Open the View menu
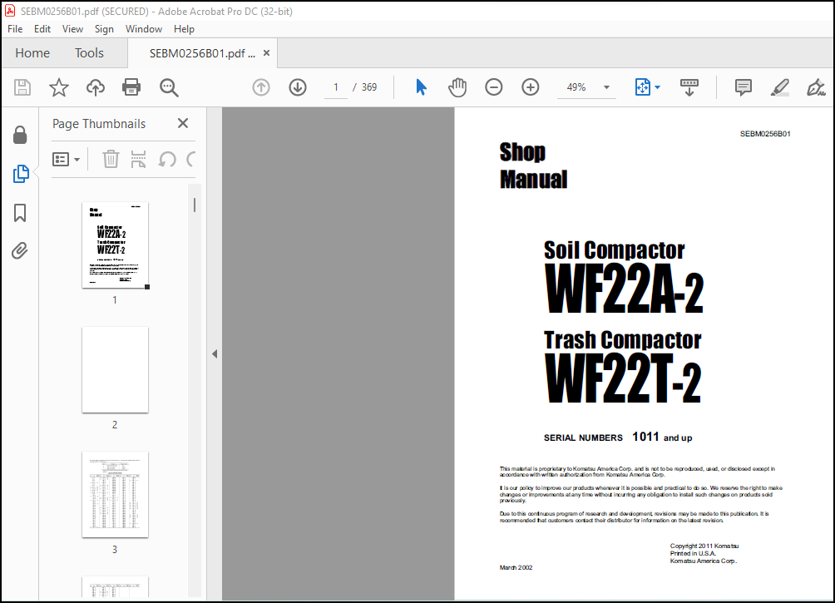The height and width of the screenshot is (603, 835). (x=72, y=29)
